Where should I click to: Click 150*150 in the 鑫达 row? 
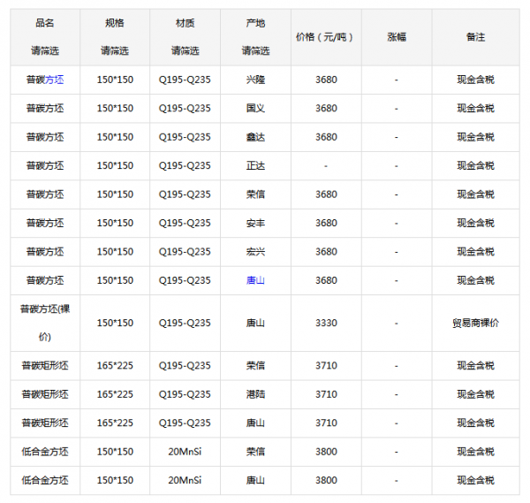pyautogui.click(x=115, y=137)
